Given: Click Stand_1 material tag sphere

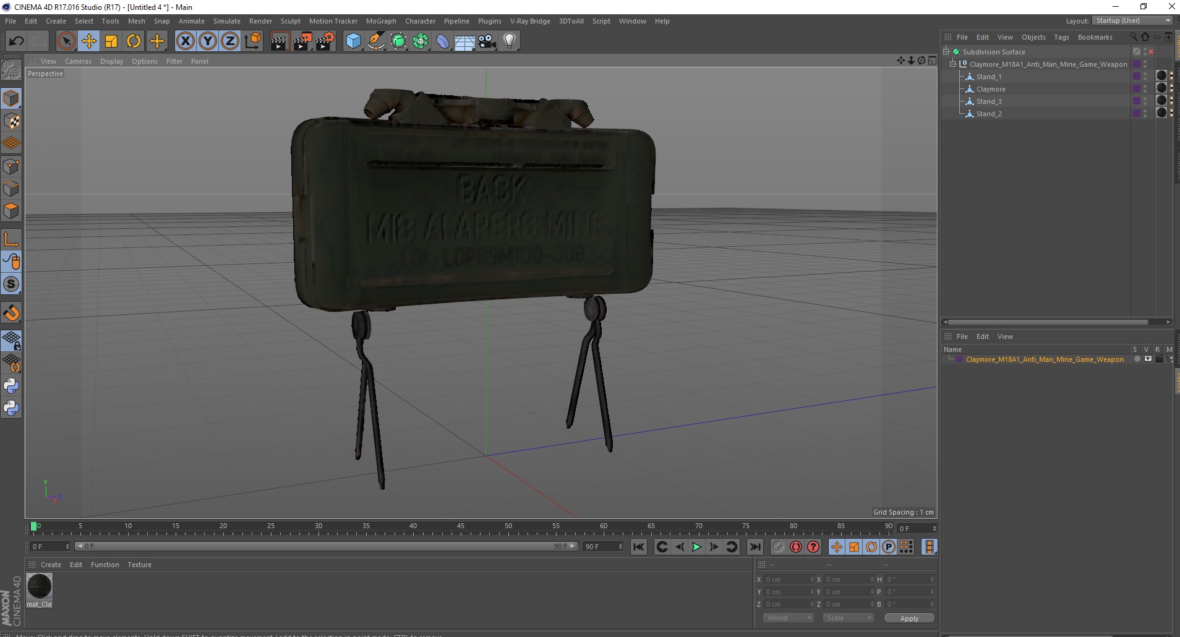Looking at the screenshot, I should [1161, 75].
